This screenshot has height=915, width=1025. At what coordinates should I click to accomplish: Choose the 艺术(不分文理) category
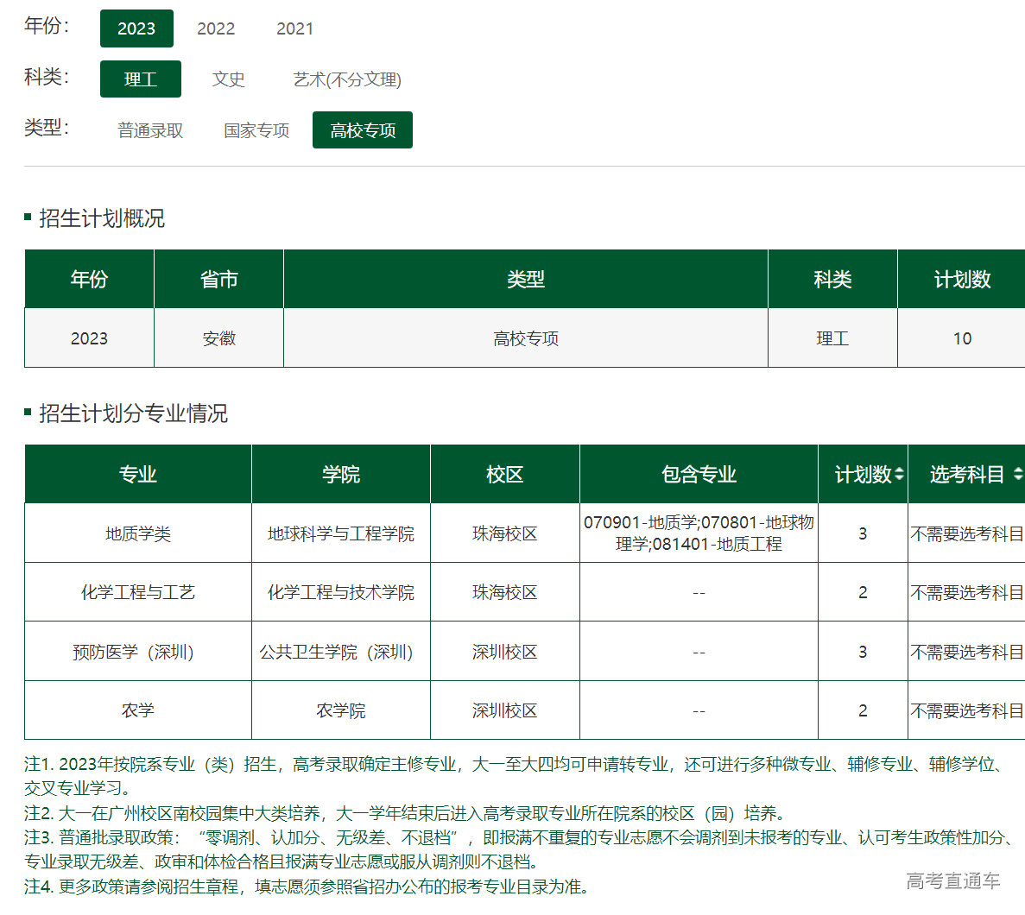(347, 79)
